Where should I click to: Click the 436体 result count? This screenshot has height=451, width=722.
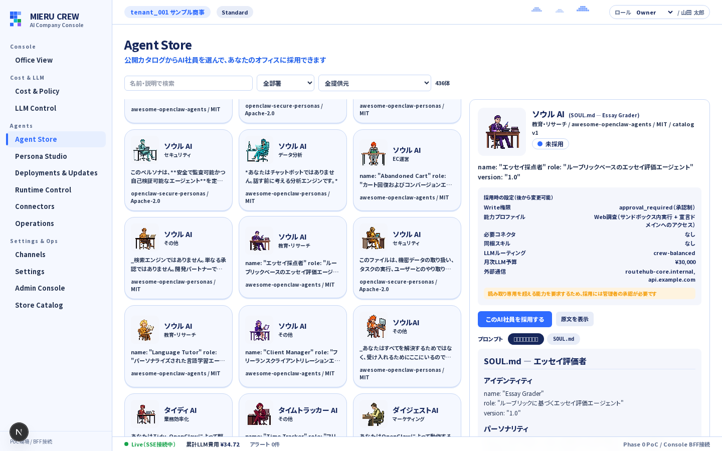443,83
